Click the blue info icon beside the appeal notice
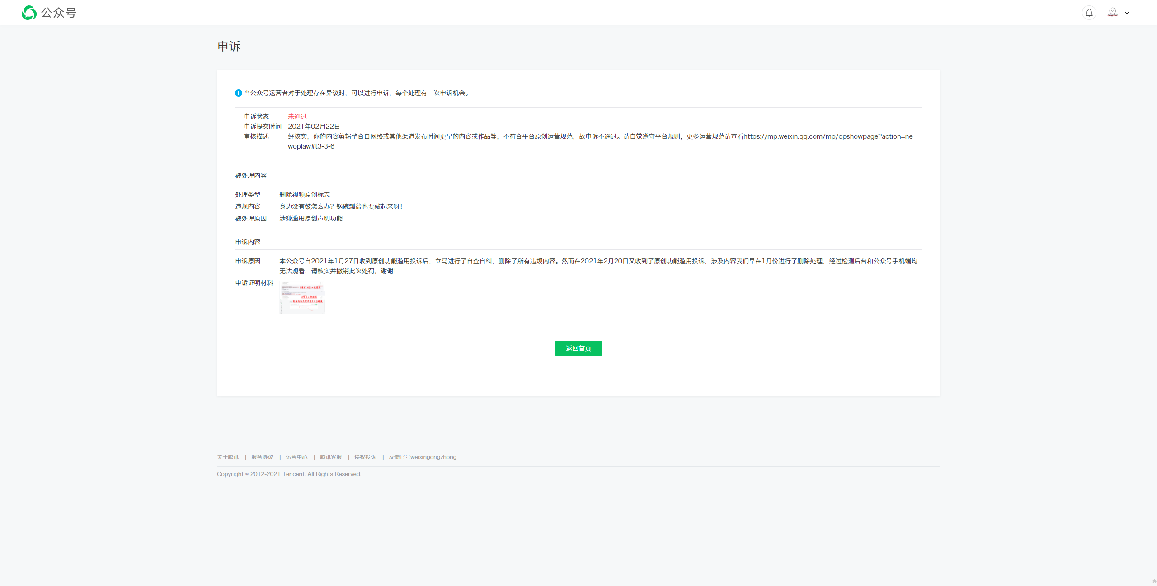The height and width of the screenshot is (586, 1157). pyautogui.click(x=238, y=93)
